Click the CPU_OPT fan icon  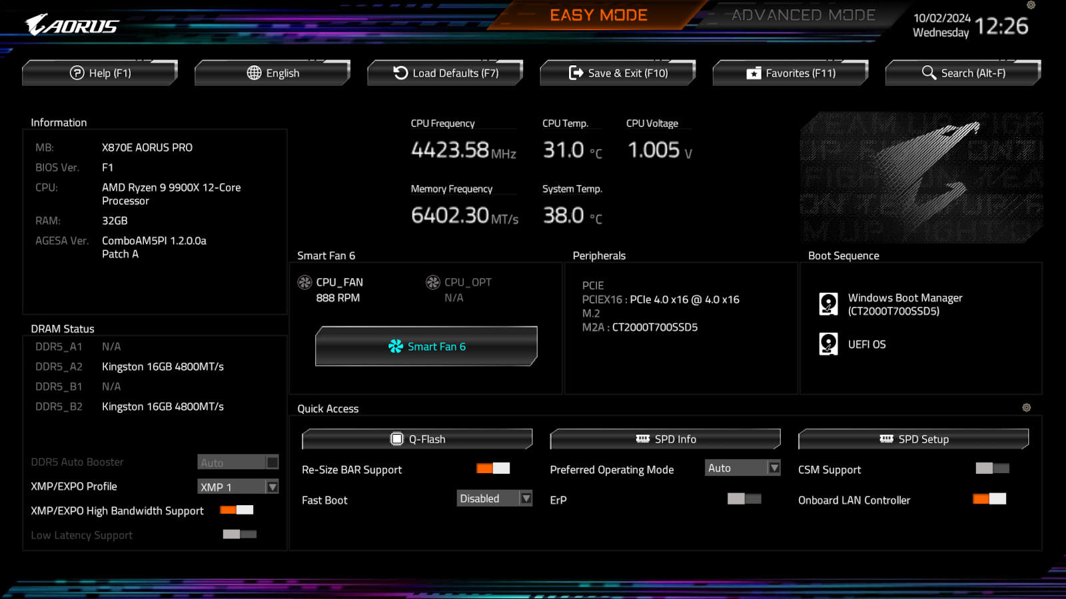click(x=433, y=282)
